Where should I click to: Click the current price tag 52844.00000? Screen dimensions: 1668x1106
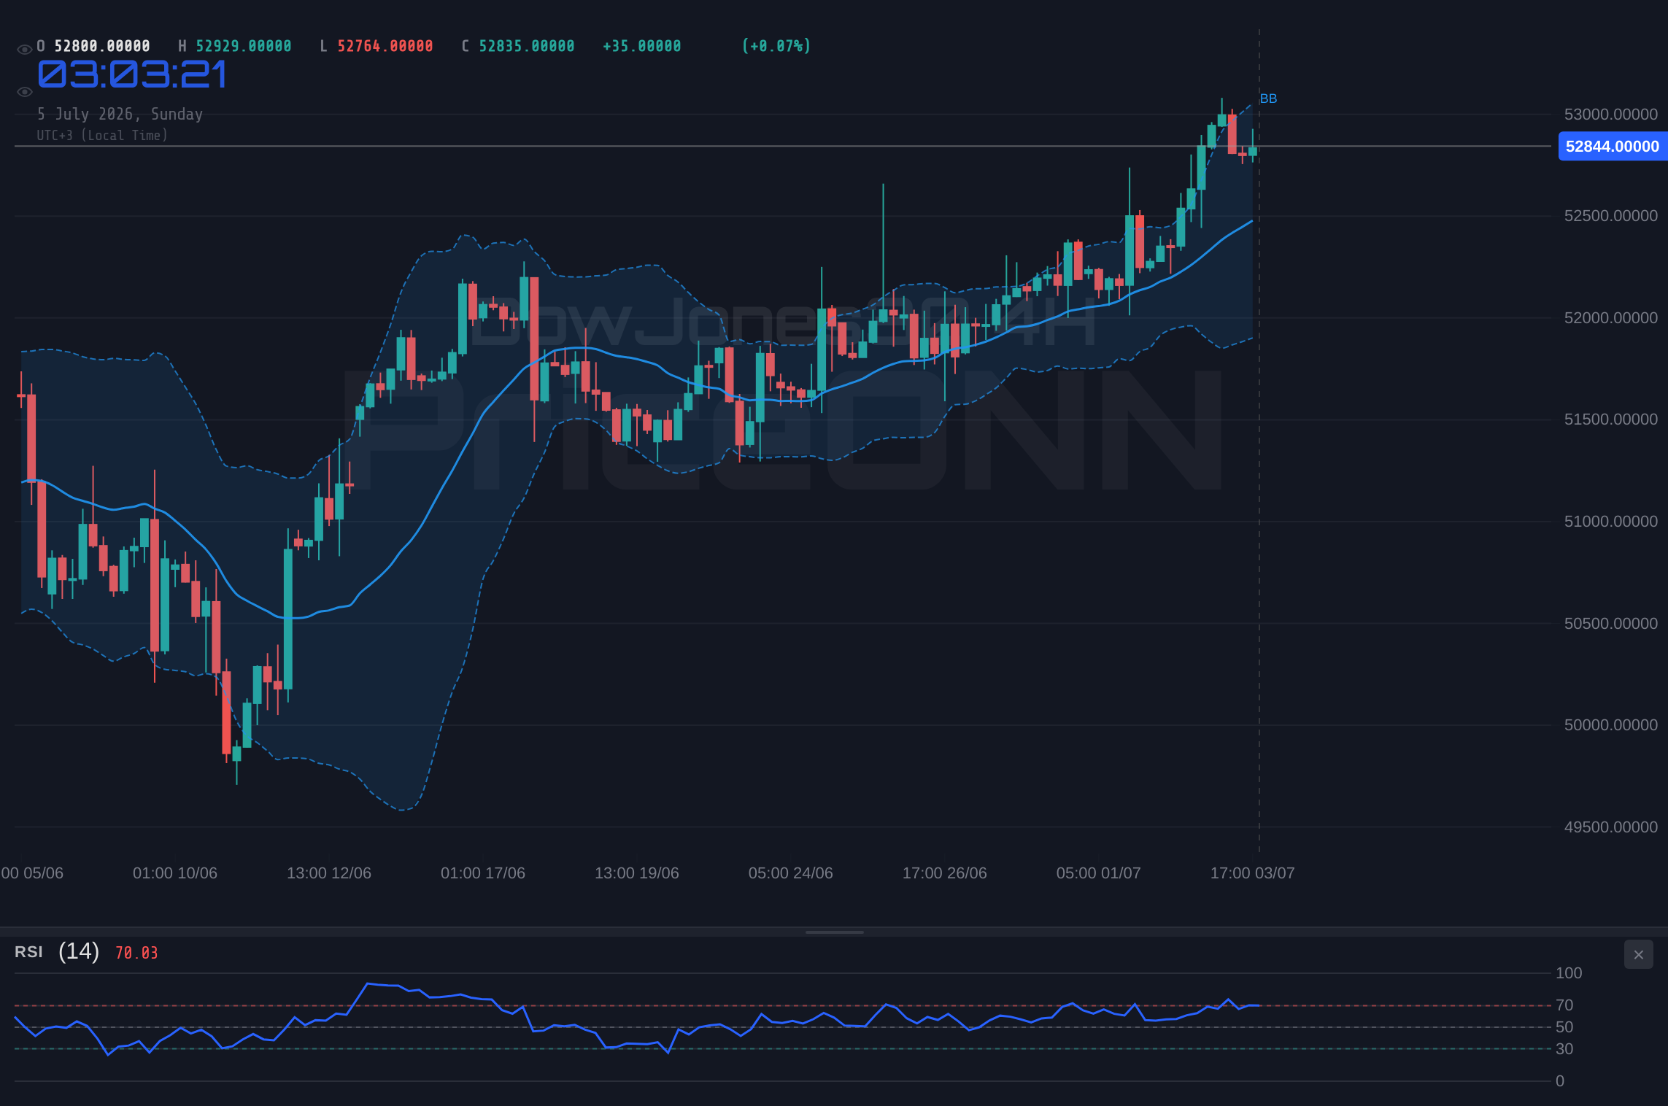click(1613, 146)
